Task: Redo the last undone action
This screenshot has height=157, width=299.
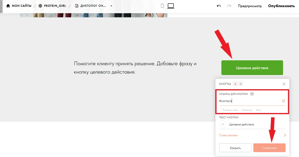Action: point(229,6)
